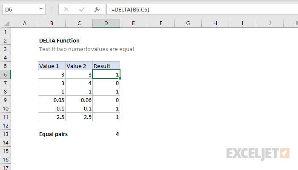
Task: Select column D header
Action: click(106, 23)
